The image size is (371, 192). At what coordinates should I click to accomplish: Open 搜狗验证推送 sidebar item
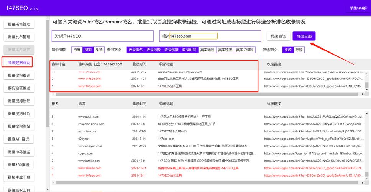(19, 88)
